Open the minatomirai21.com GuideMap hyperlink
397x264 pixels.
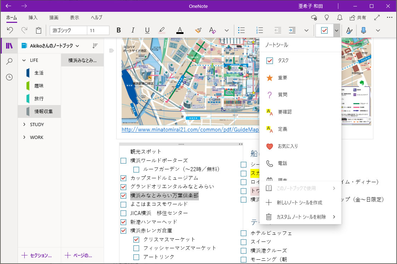(x=190, y=130)
